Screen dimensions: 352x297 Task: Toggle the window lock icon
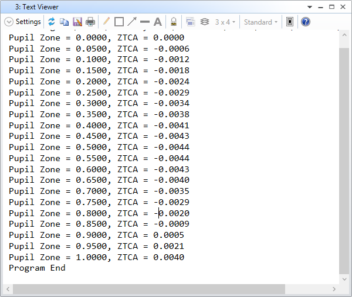pos(174,22)
